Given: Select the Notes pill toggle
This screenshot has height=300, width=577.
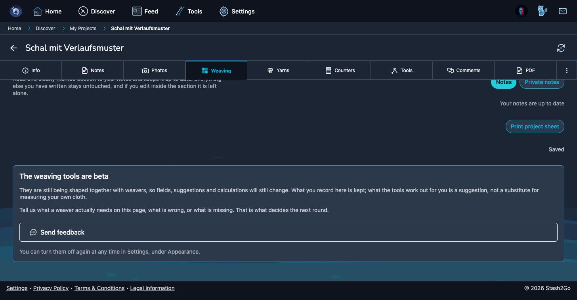Looking at the screenshot, I should pyautogui.click(x=504, y=83).
